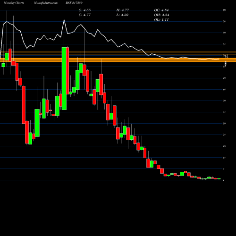Click the 14 price axis label
Image resolution: width=236 pixels, height=236 pixels.
pyautogui.click(x=224, y=158)
